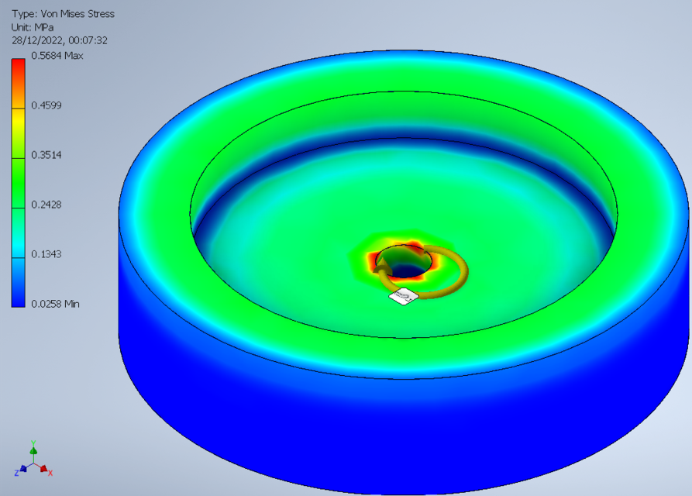Click the 0.1343 legend tick value
This screenshot has height=496, width=692.
(46, 253)
